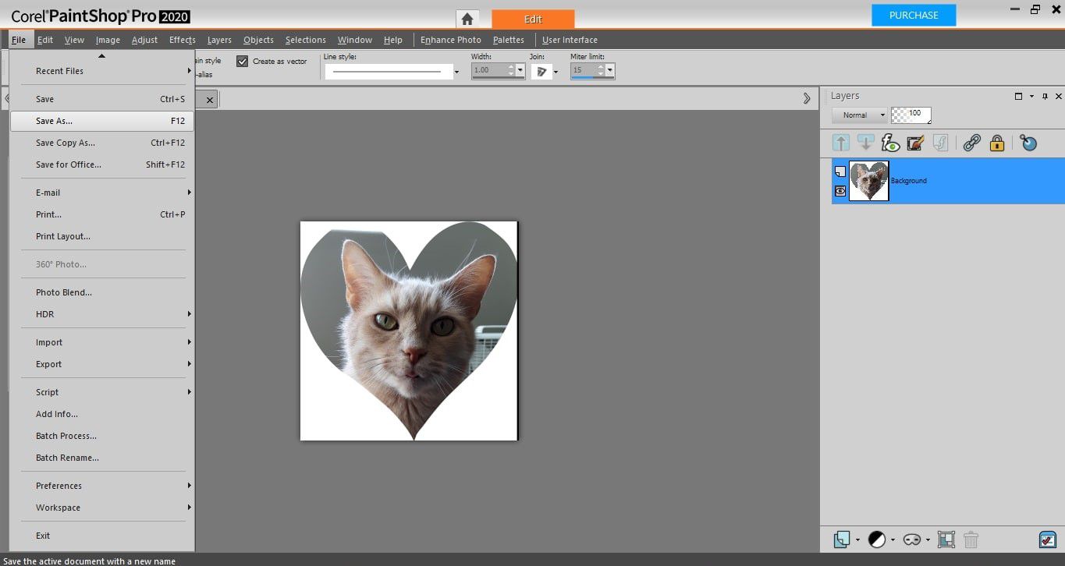Toggle the Create as vector checkbox
Viewport: 1065px width, 566px height.
242,61
